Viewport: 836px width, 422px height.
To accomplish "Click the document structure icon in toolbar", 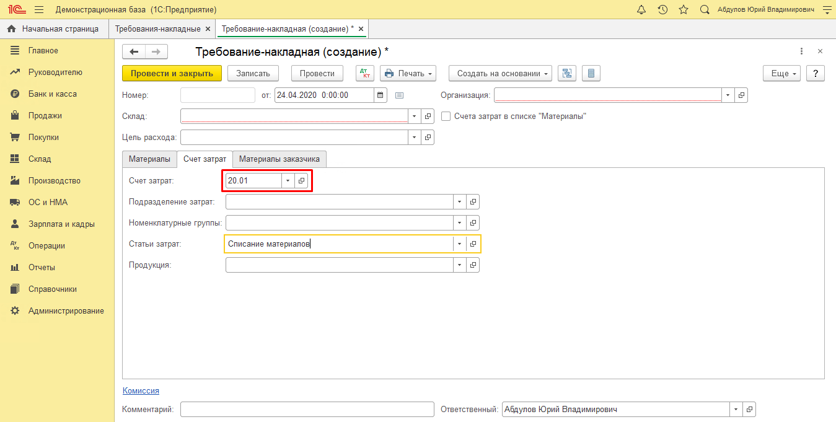I will point(566,73).
